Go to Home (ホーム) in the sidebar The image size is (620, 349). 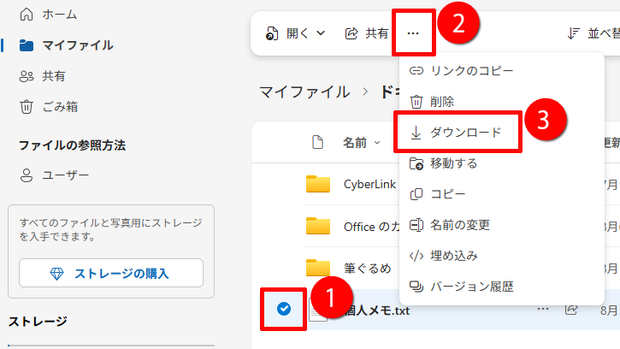(48, 15)
